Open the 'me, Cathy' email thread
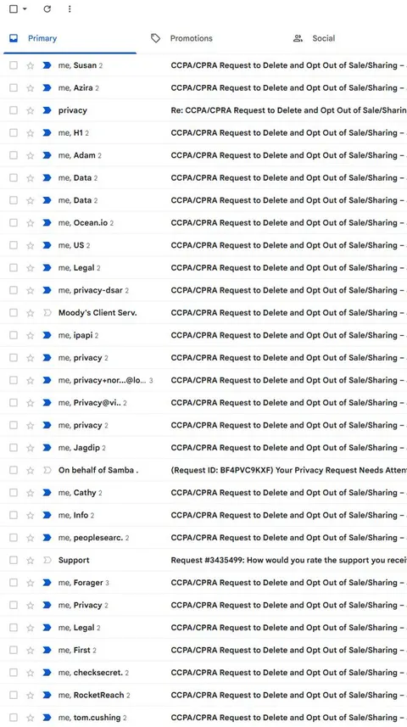Viewport: 407px width, 727px height. pos(203,493)
